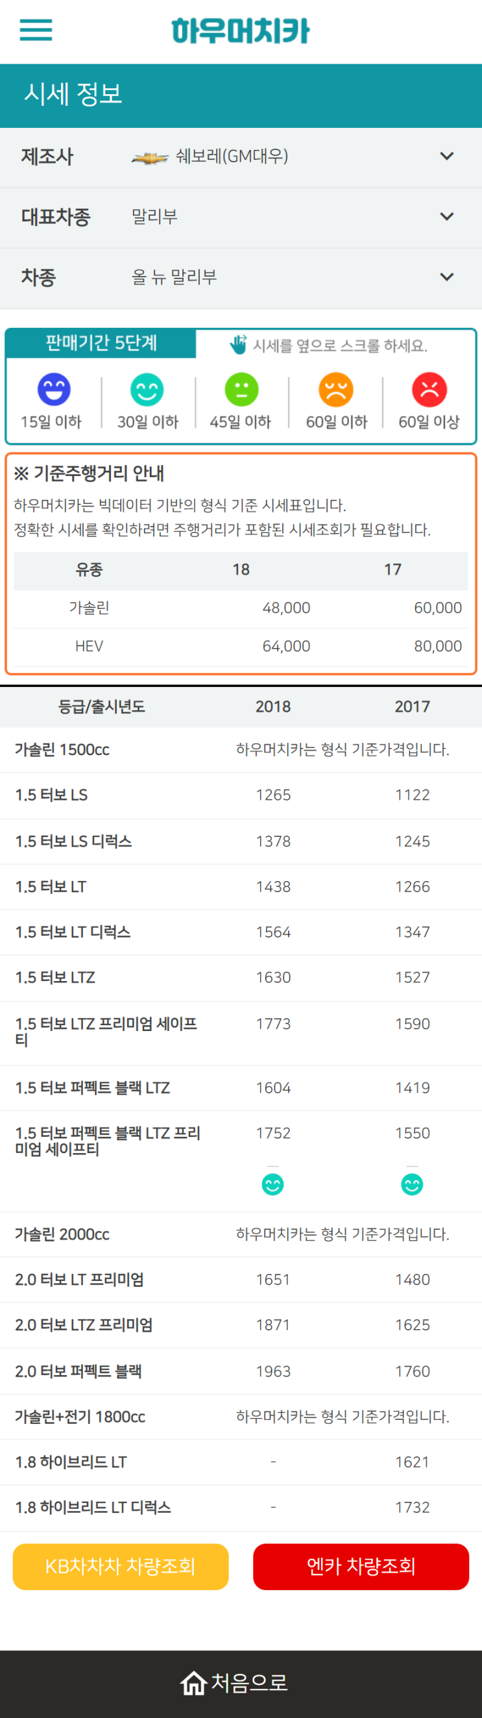Viewport: 482px width, 1718px height.
Task: Click the Chevrolet bowtie logo icon
Action: click(150, 158)
